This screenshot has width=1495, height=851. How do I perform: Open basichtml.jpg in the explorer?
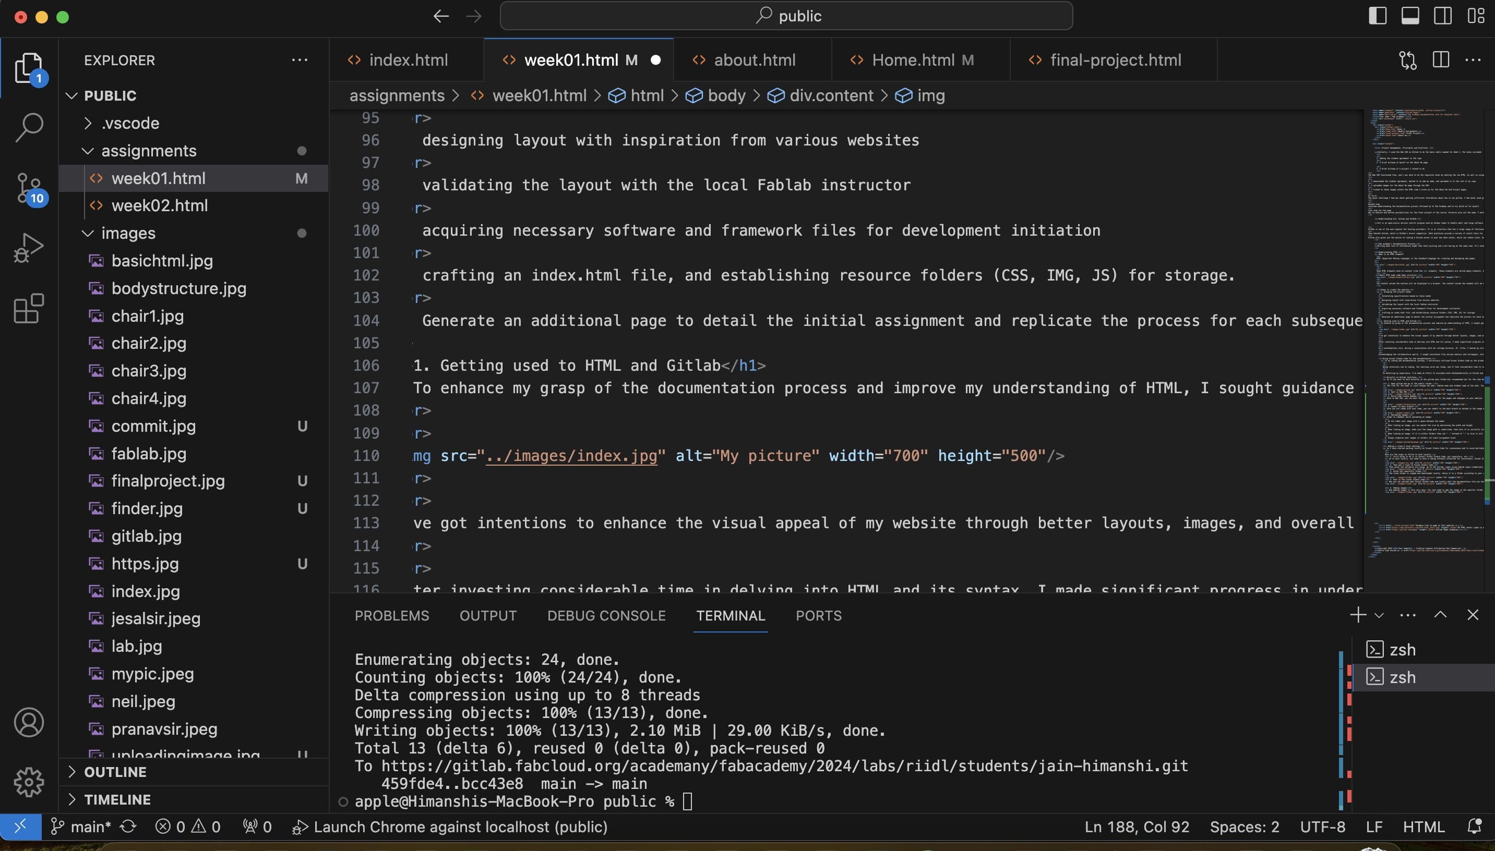click(194, 261)
